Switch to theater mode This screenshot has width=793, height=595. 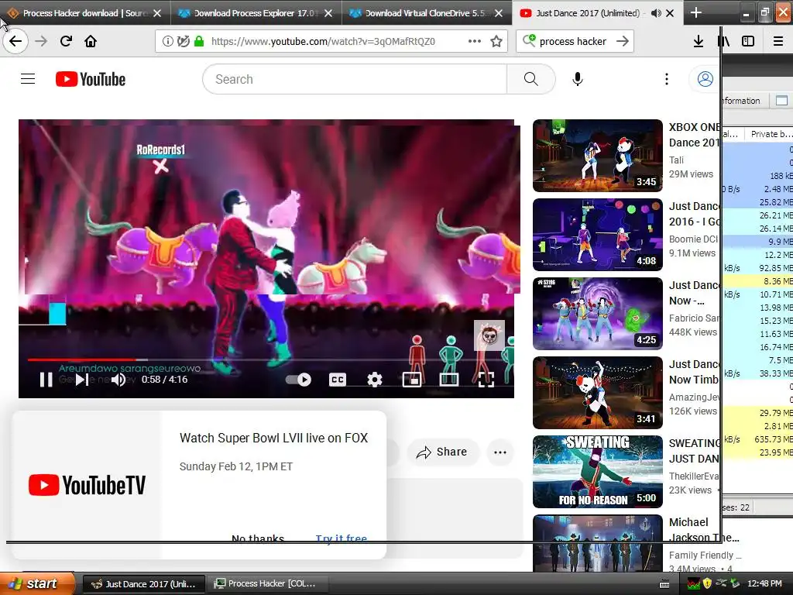coord(449,380)
